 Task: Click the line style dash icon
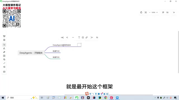click(x=73, y=37)
